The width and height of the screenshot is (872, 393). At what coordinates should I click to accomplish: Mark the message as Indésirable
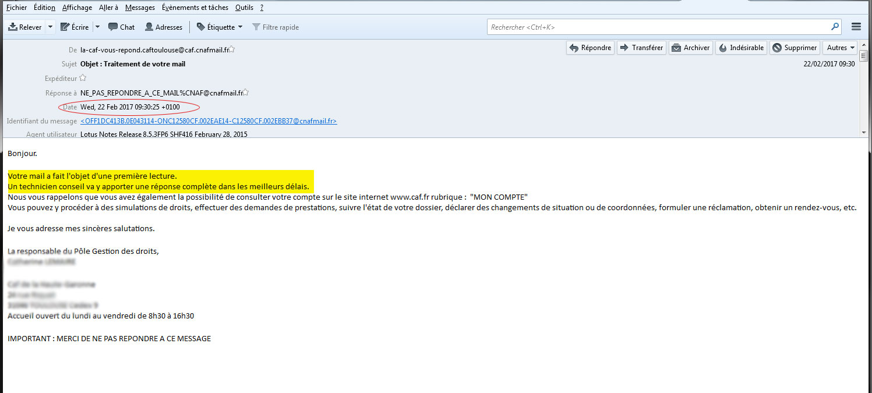(740, 48)
